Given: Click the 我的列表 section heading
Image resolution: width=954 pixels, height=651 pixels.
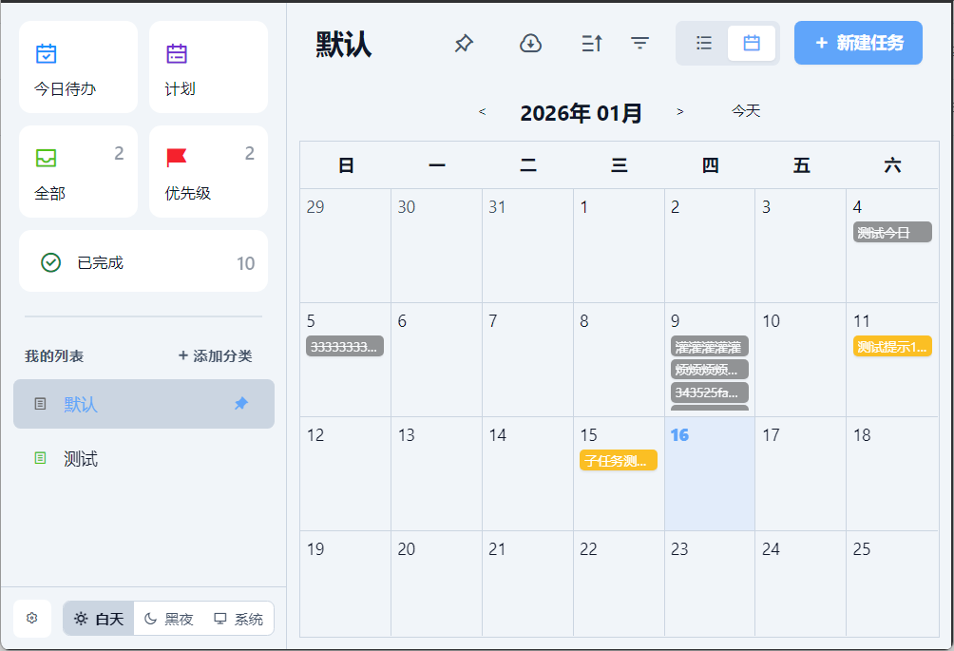Looking at the screenshot, I should (x=54, y=356).
